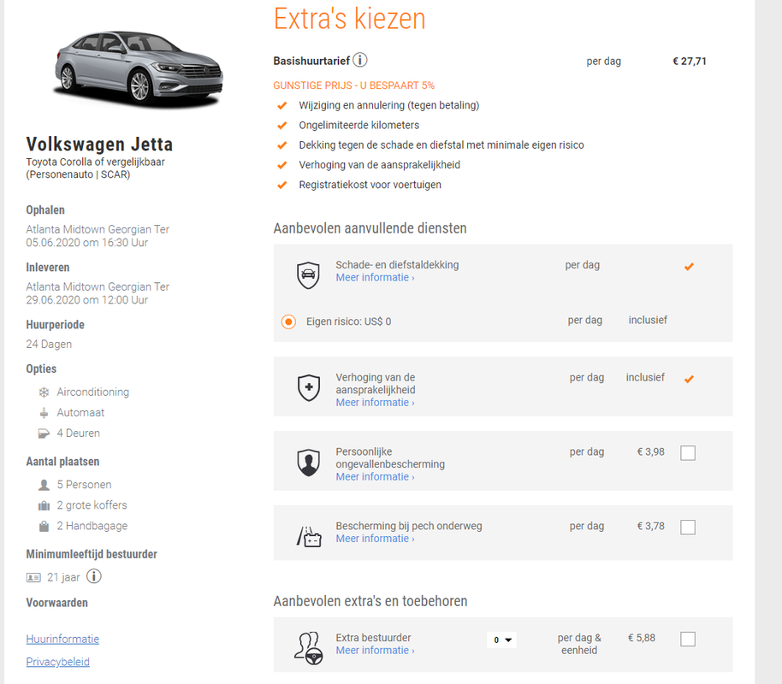
Task: Click the € 3,78 price
Action: [x=651, y=526]
